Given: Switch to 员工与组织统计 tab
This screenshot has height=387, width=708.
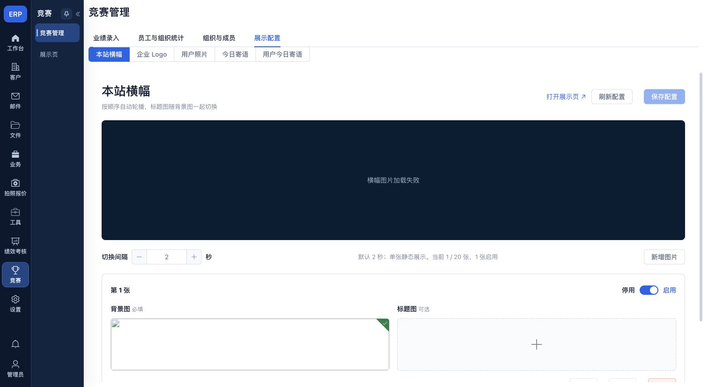Looking at the screenshot, I should coord(161,38).
